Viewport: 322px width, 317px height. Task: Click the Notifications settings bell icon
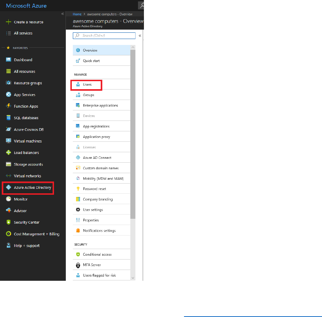(x=78, y=231)
